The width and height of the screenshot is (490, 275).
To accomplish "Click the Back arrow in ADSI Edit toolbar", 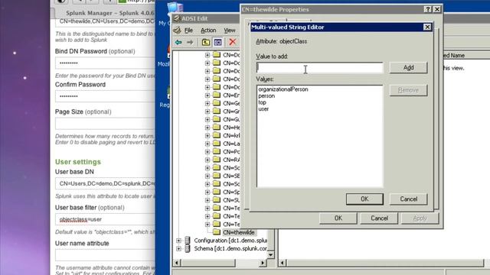I will 178,42.
